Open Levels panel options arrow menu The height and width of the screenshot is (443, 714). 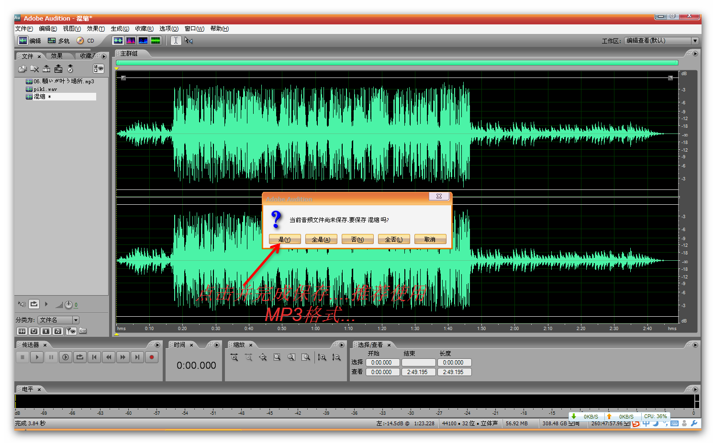(695, 389)
